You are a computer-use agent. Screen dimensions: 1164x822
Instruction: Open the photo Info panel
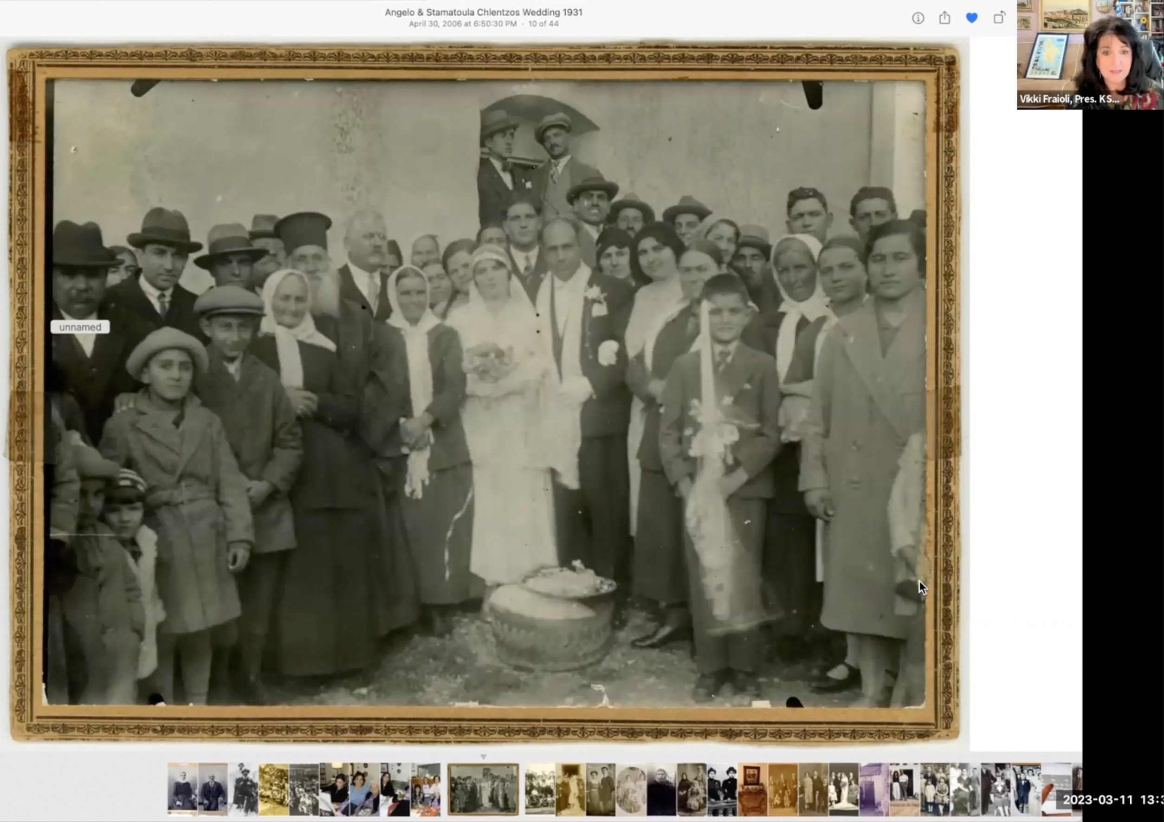[x=918, y=18]
